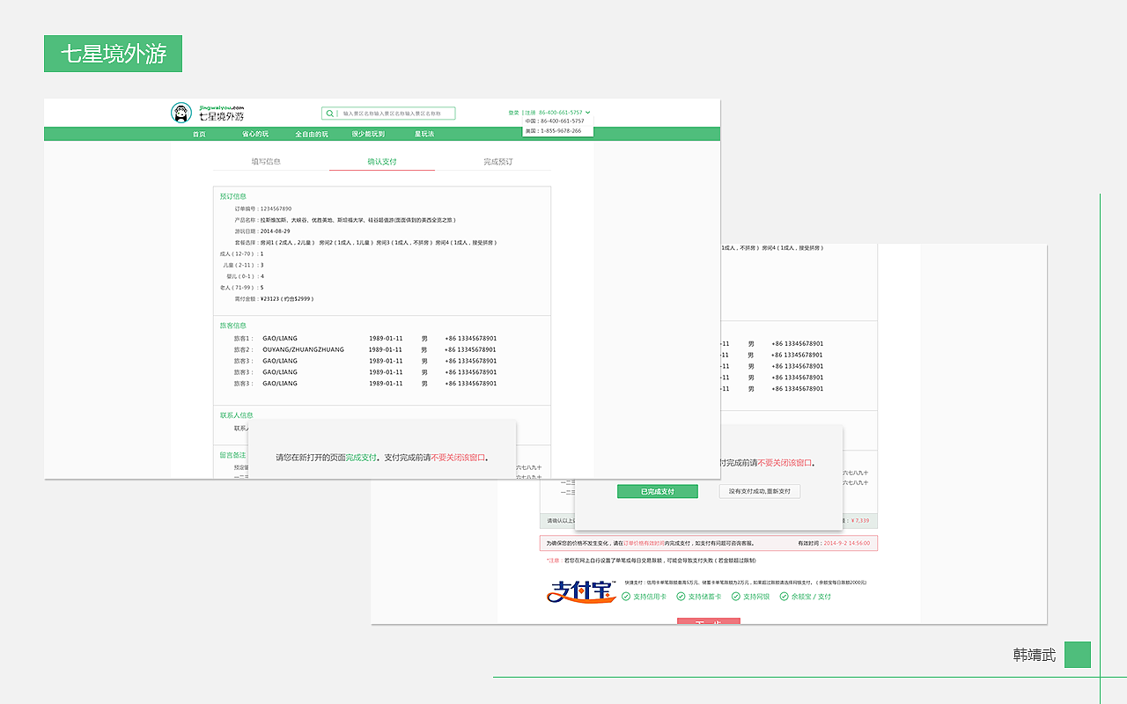
Task: Click payable amount ¥23123 text
Action: coord(286,299)
